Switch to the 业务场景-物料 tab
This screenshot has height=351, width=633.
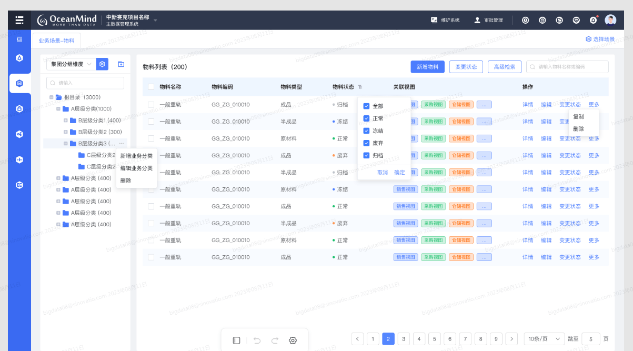coord(56,40)
